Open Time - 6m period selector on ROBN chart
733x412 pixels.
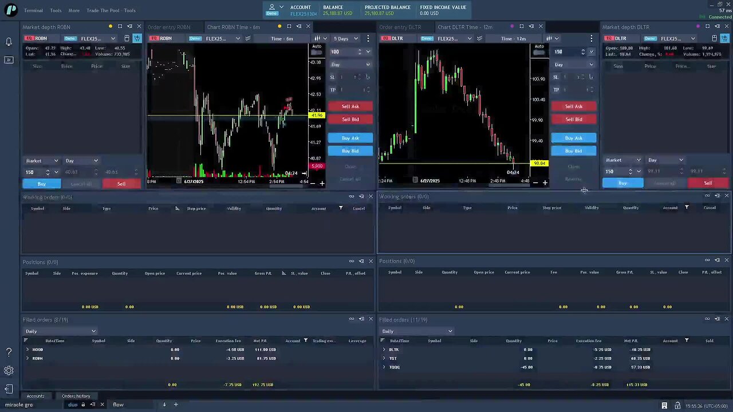pyautogui.click(x=282, y=38)
